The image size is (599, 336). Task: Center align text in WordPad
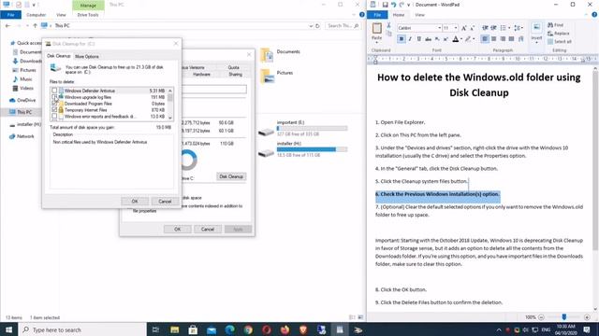pyautogui.click(x=493, y=39)
